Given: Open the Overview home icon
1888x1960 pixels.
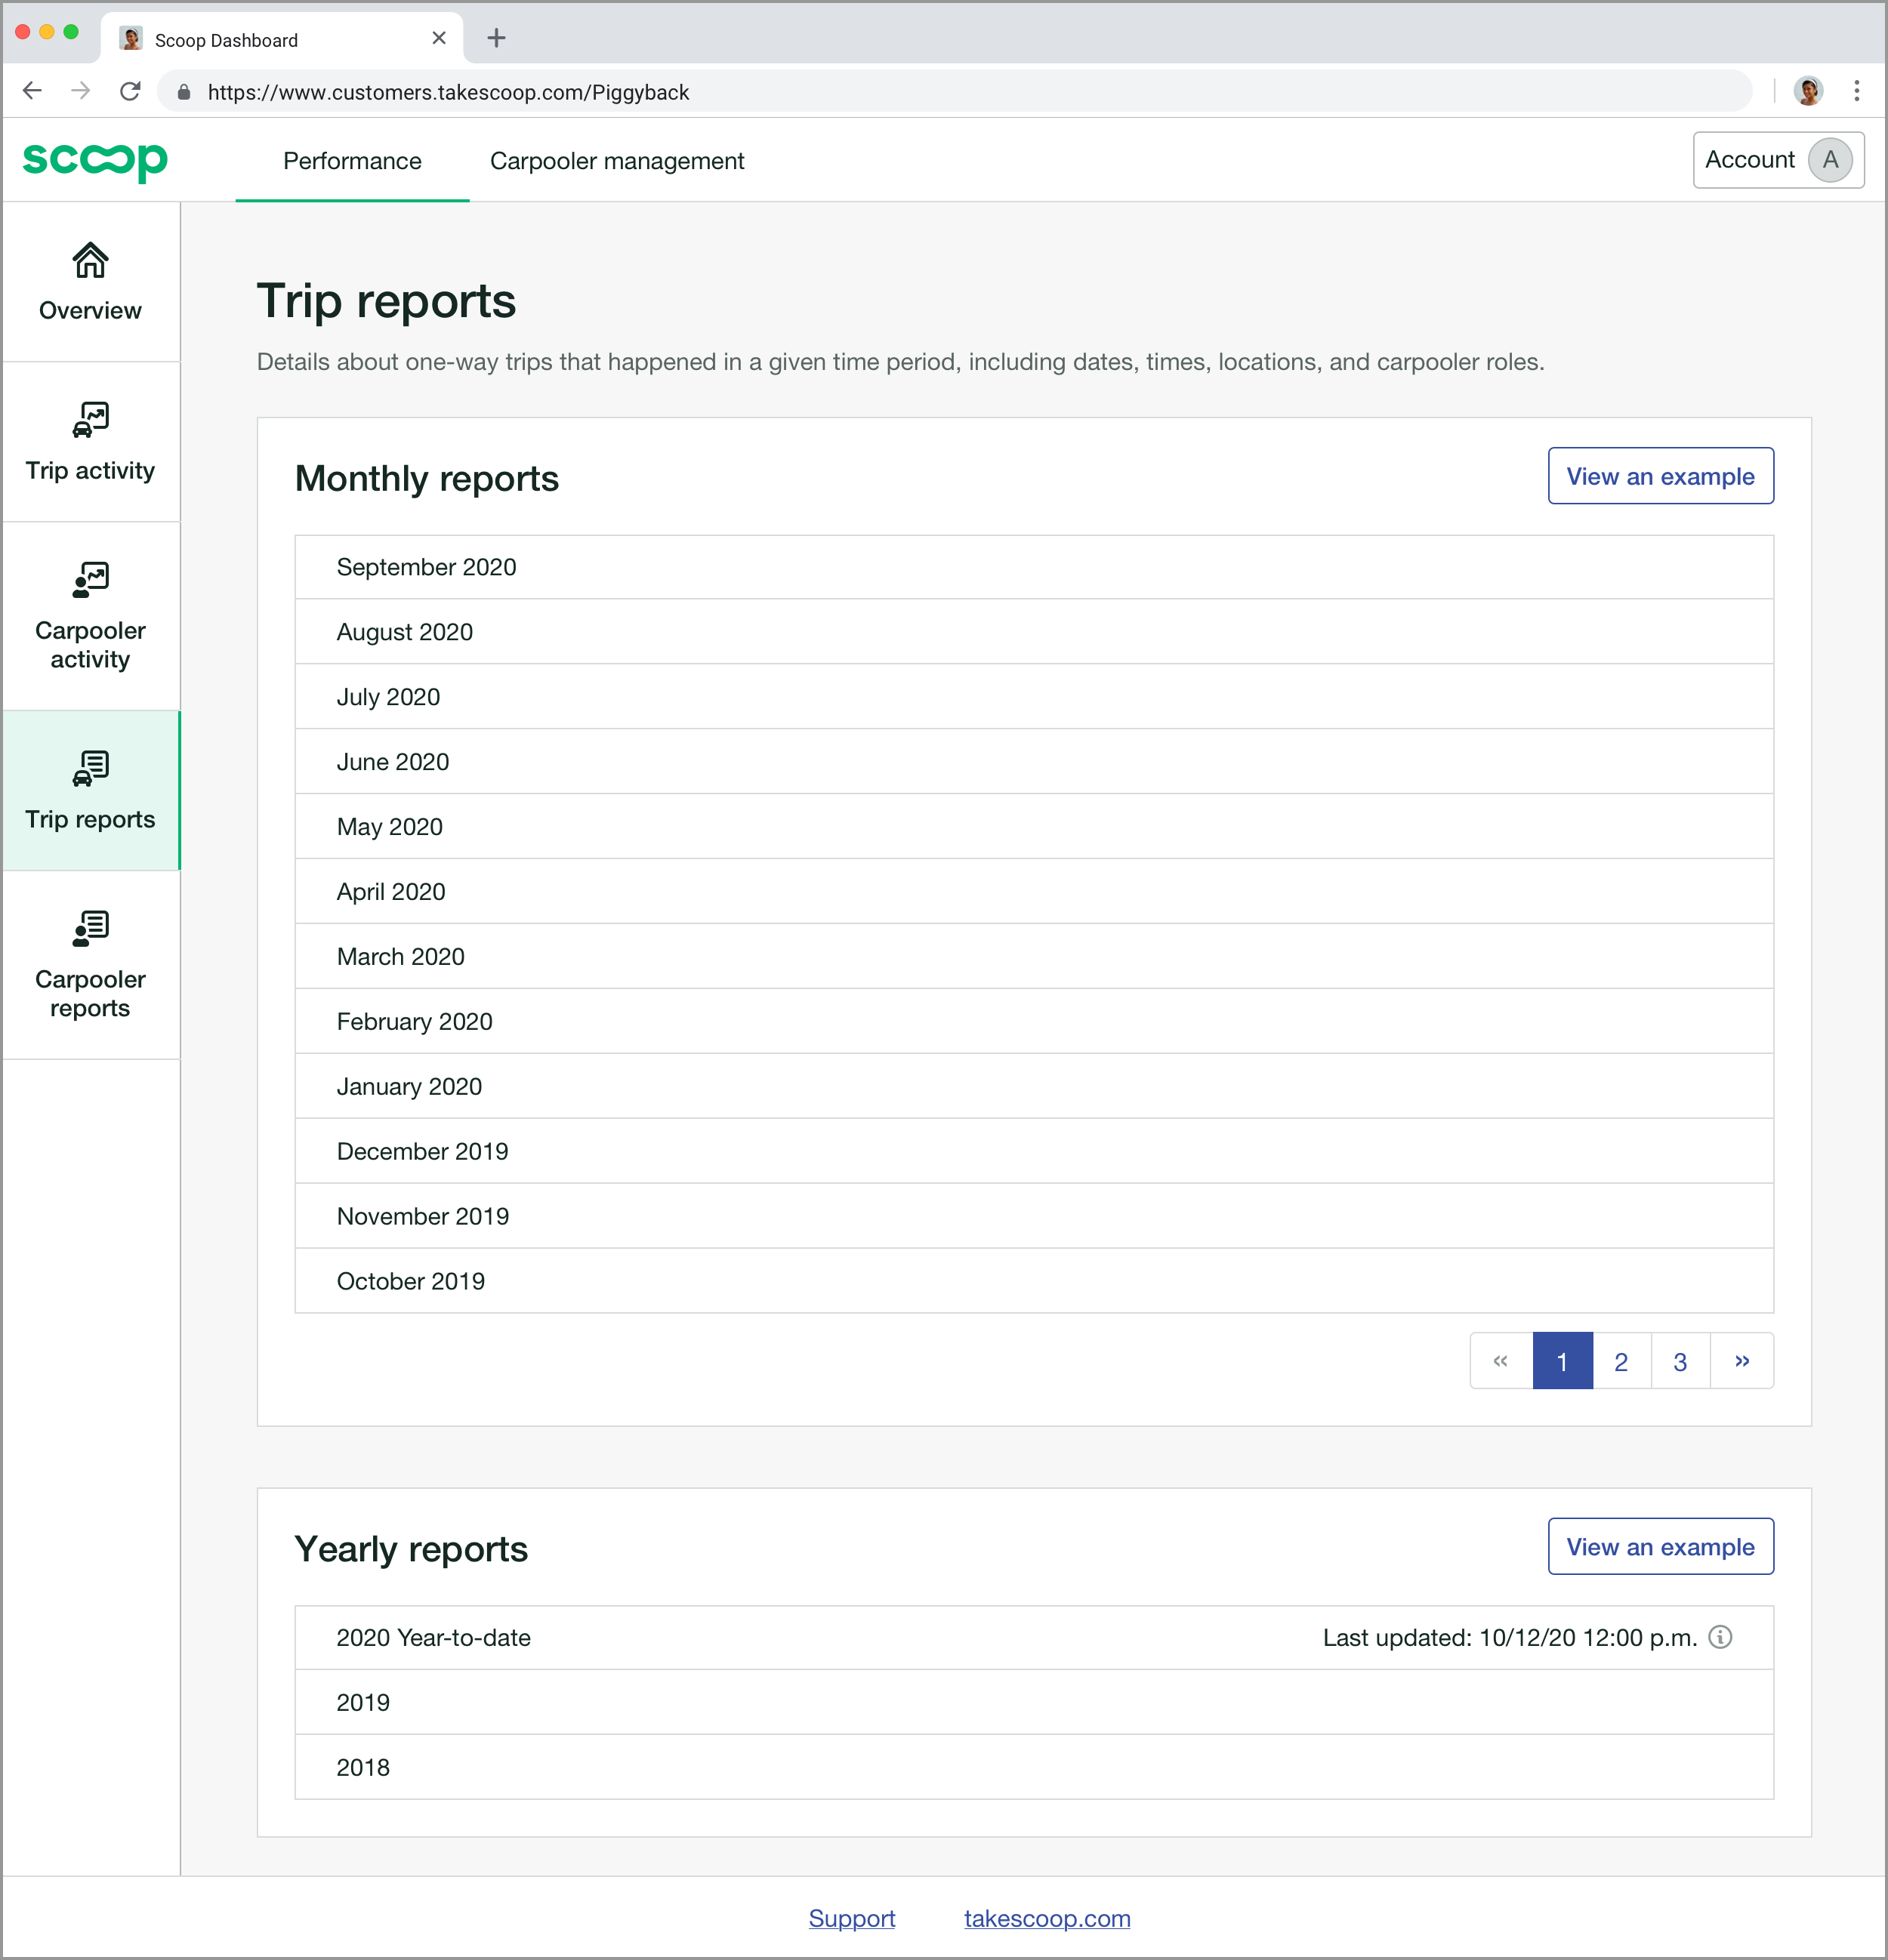Looking at the screenshot, I should pyautogui.click(x=90, y=261).
